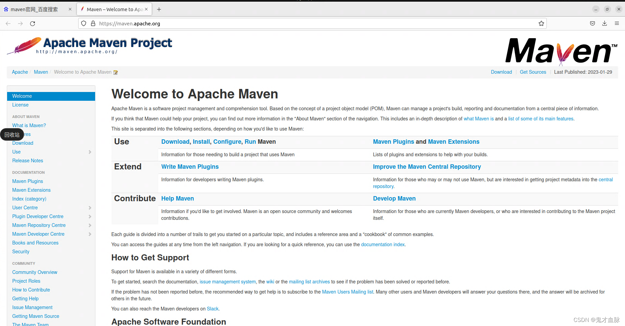625x326 pixels.
Task: Open Getting Help sidebar link
Action: (25, 299)
